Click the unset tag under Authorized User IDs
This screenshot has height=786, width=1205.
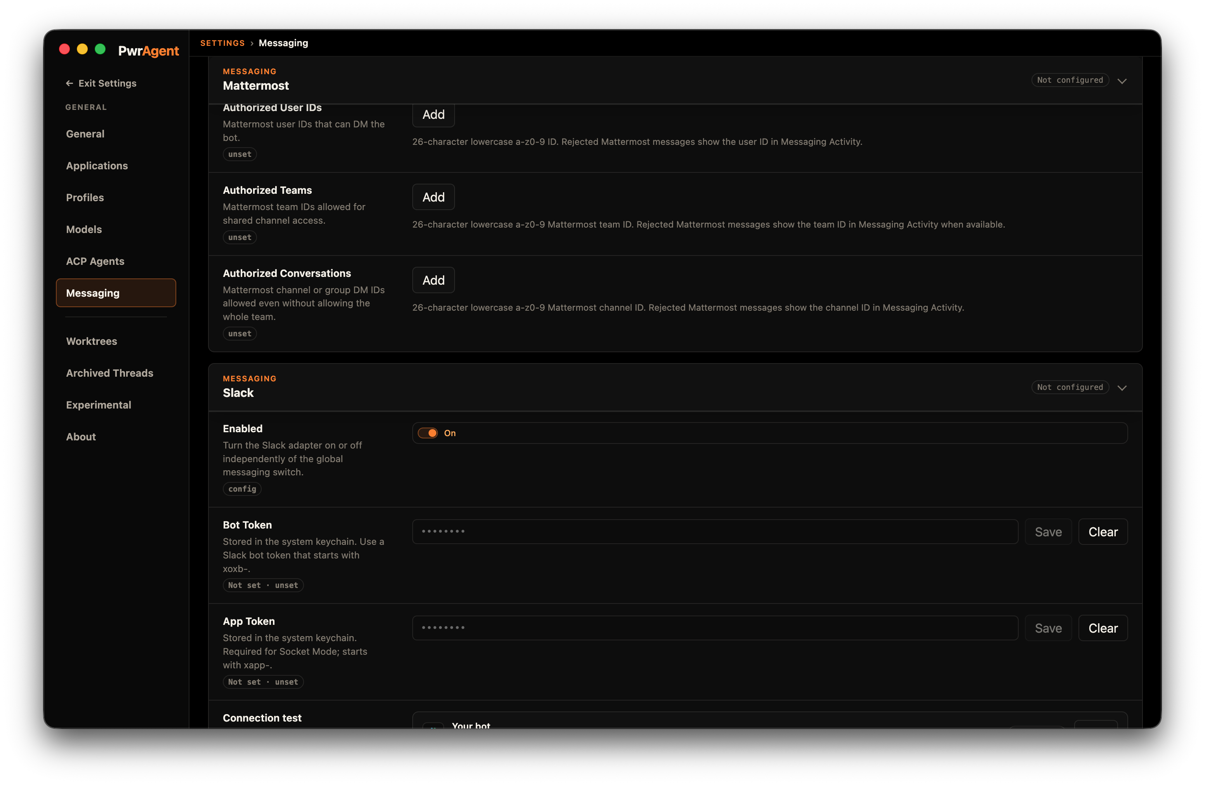click(240, 155)
